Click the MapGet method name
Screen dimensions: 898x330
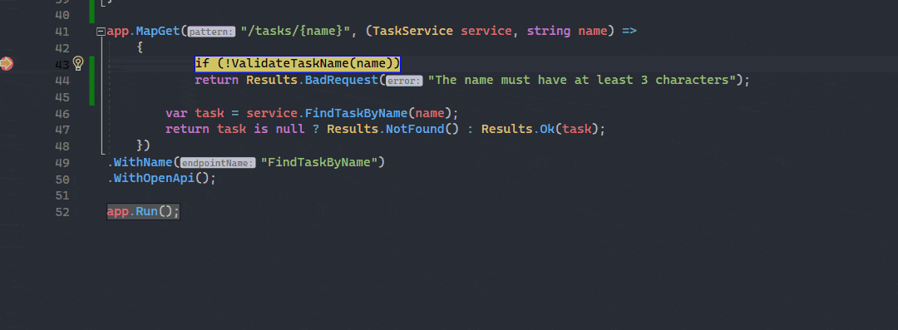[x=157, y=31]
